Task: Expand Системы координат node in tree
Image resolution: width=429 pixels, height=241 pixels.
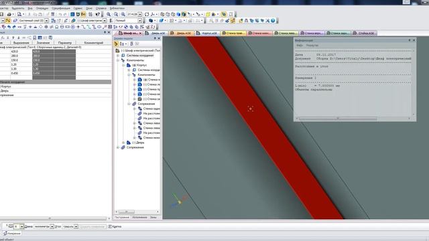Action: (118, 56)
